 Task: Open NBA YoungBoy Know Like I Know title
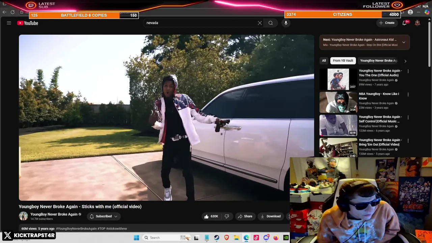click(x=379, y=96)
